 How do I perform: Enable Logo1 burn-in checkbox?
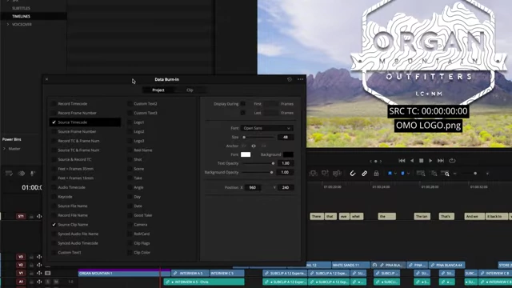pyautogui.click(x=130, y=122)
